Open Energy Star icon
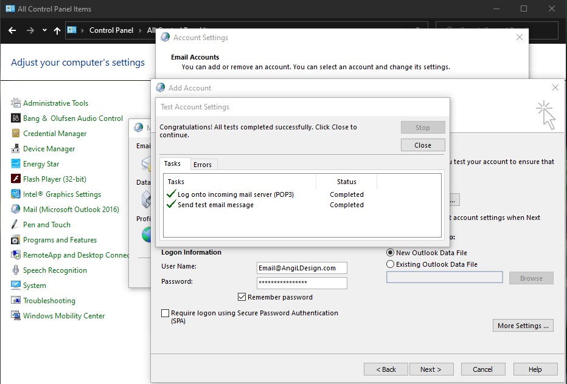The image size is (567, 384). (16, 163)
